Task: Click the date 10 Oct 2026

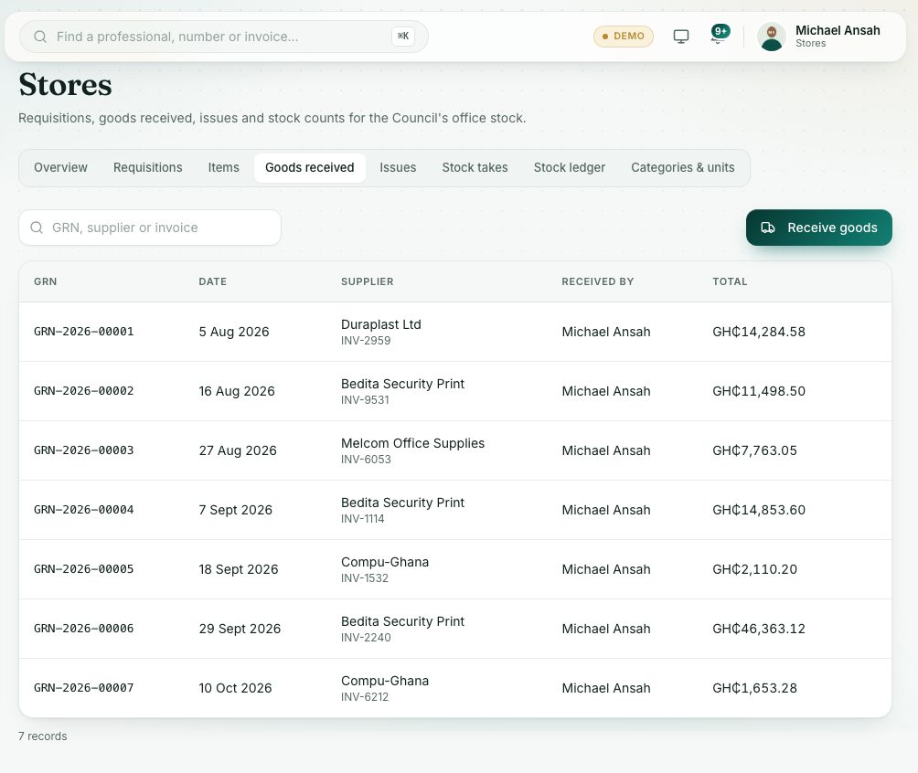Action: (x=235, y=688)
